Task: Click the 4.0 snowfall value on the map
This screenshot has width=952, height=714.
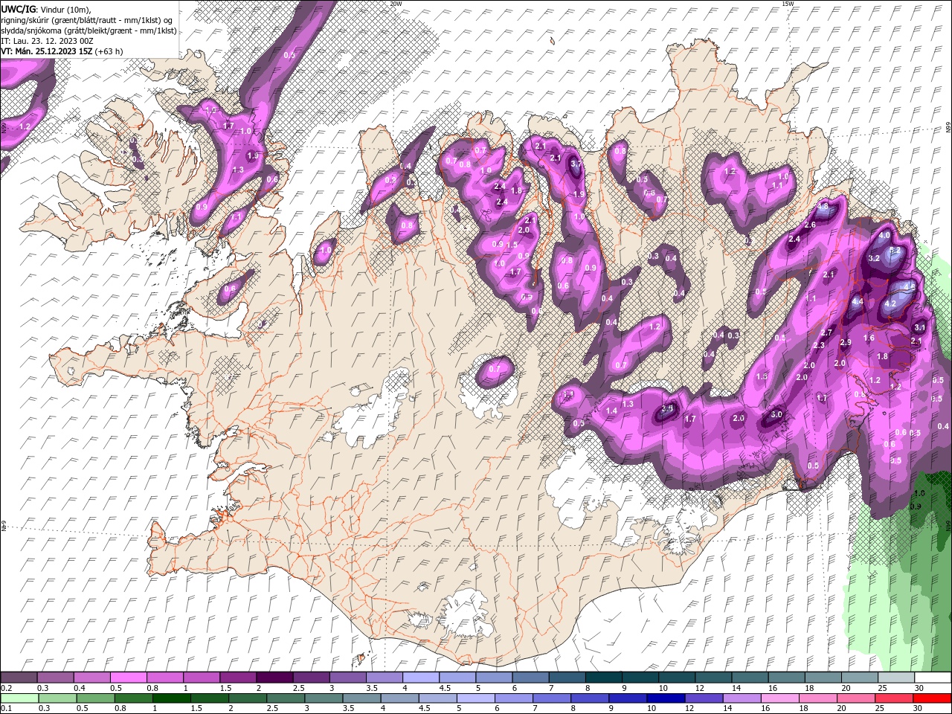Action: coord(884,236)
